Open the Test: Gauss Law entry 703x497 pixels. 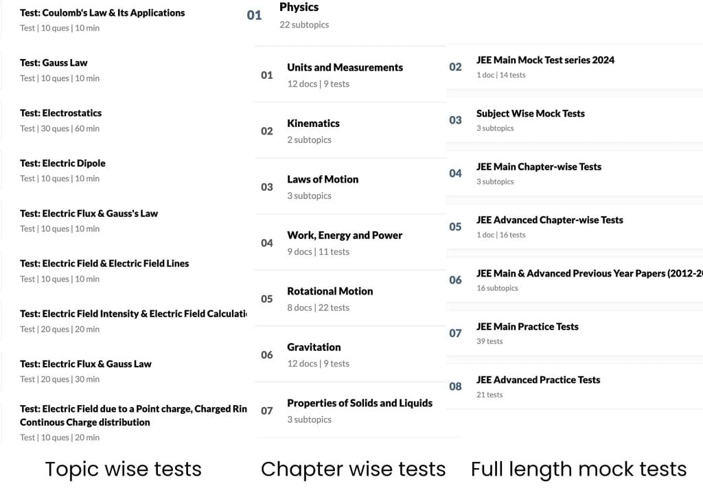[54, 63]
